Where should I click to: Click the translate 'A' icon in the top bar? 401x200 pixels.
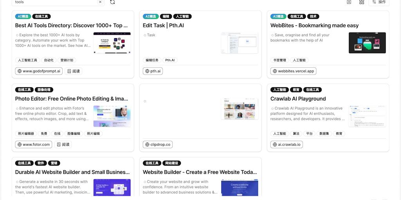pos(349,2)
